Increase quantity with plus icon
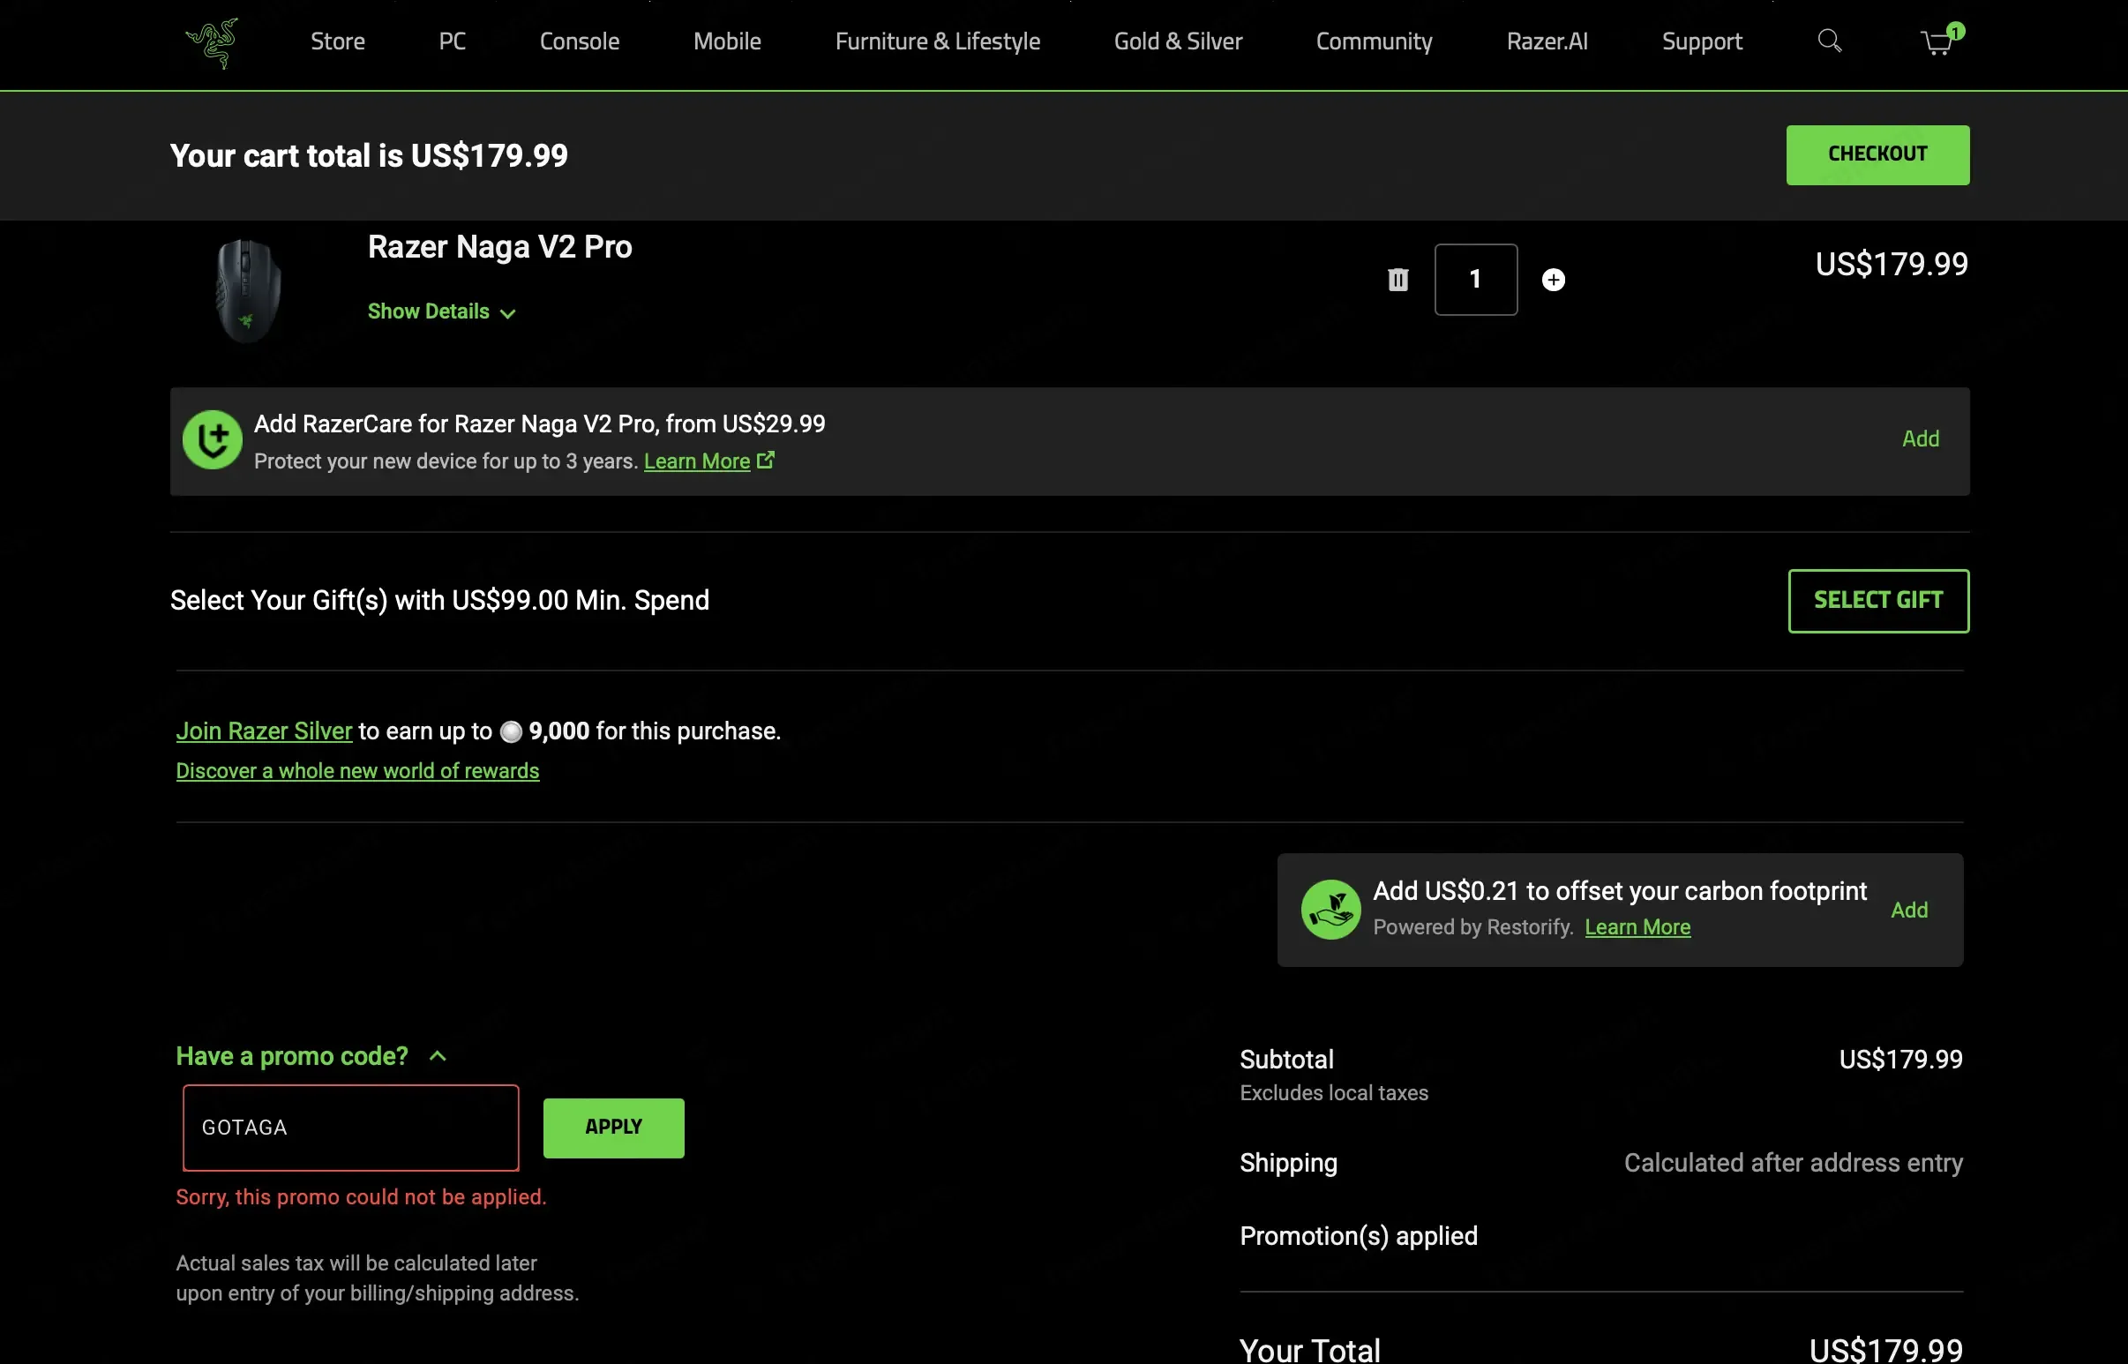 coord(1554,280)
